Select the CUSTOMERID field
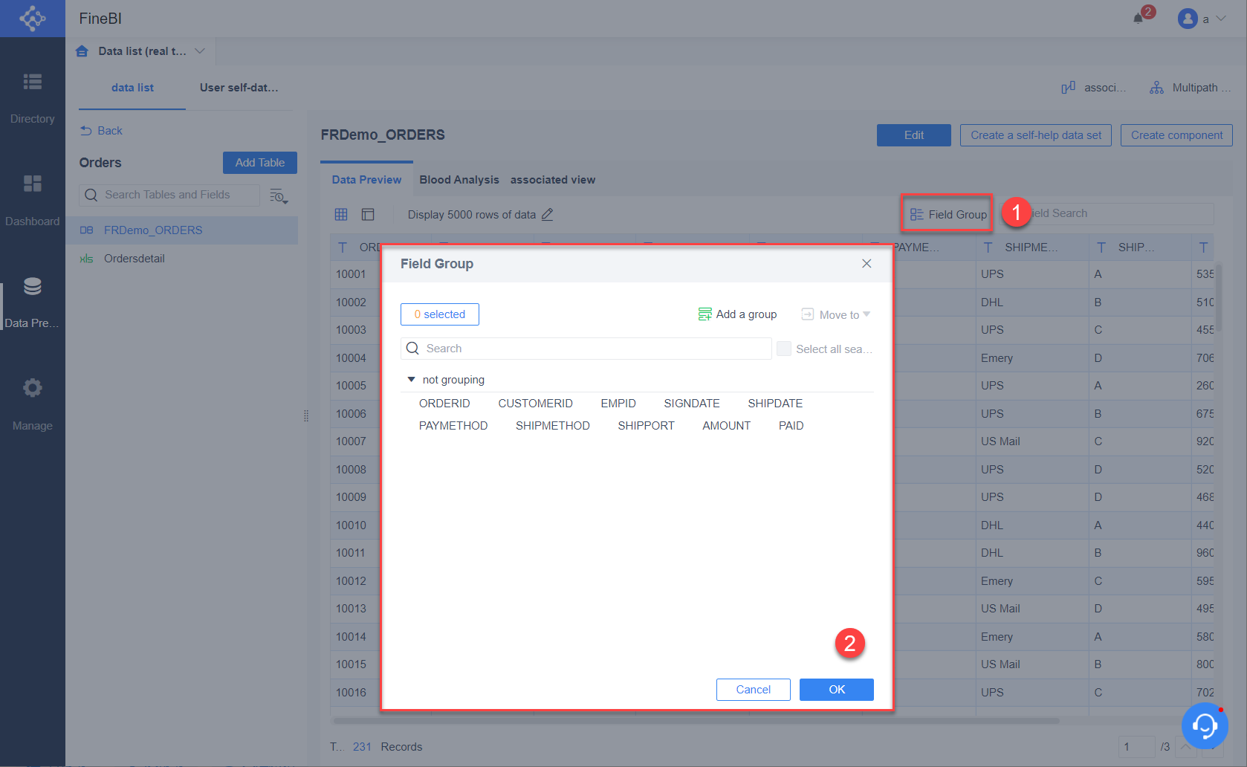The image size is (1247, 767). point(535,404)
